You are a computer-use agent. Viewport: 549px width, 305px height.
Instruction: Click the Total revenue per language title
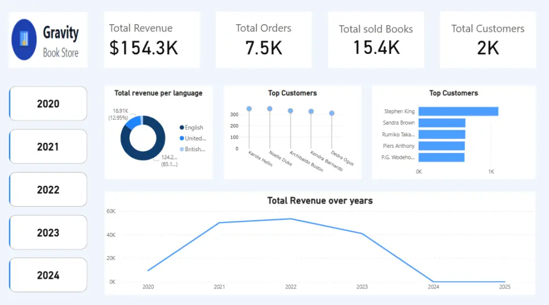[x=158, y=93]
